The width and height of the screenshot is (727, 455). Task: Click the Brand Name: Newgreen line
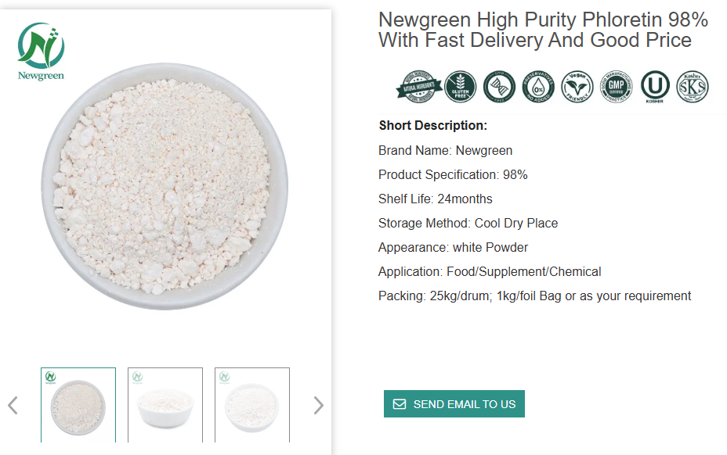point(445,150)
